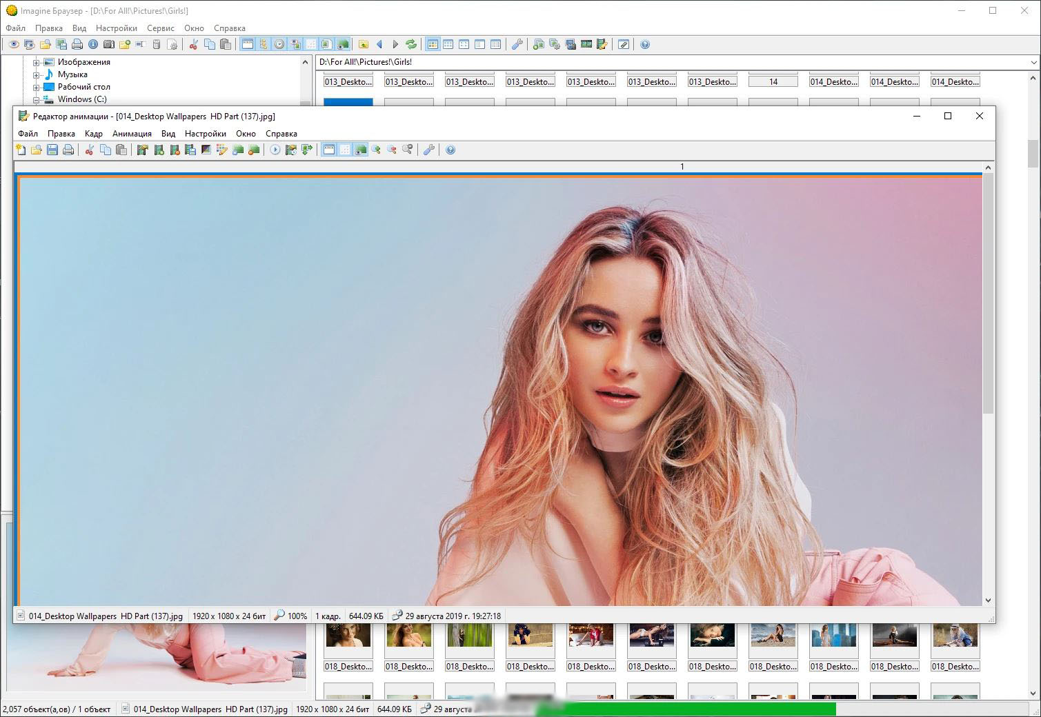Click the print icon in the browser toolbar
Image resolution: width=1041 pixels, height=717 pixels.
point(77,44)
